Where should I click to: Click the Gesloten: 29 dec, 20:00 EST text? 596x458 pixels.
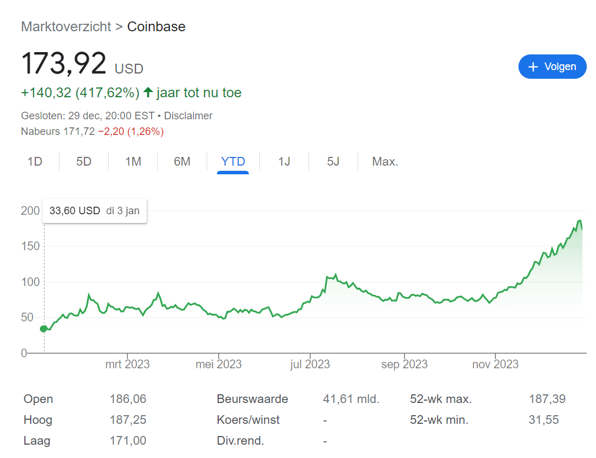pyautogui.click(x=88, y=116)
